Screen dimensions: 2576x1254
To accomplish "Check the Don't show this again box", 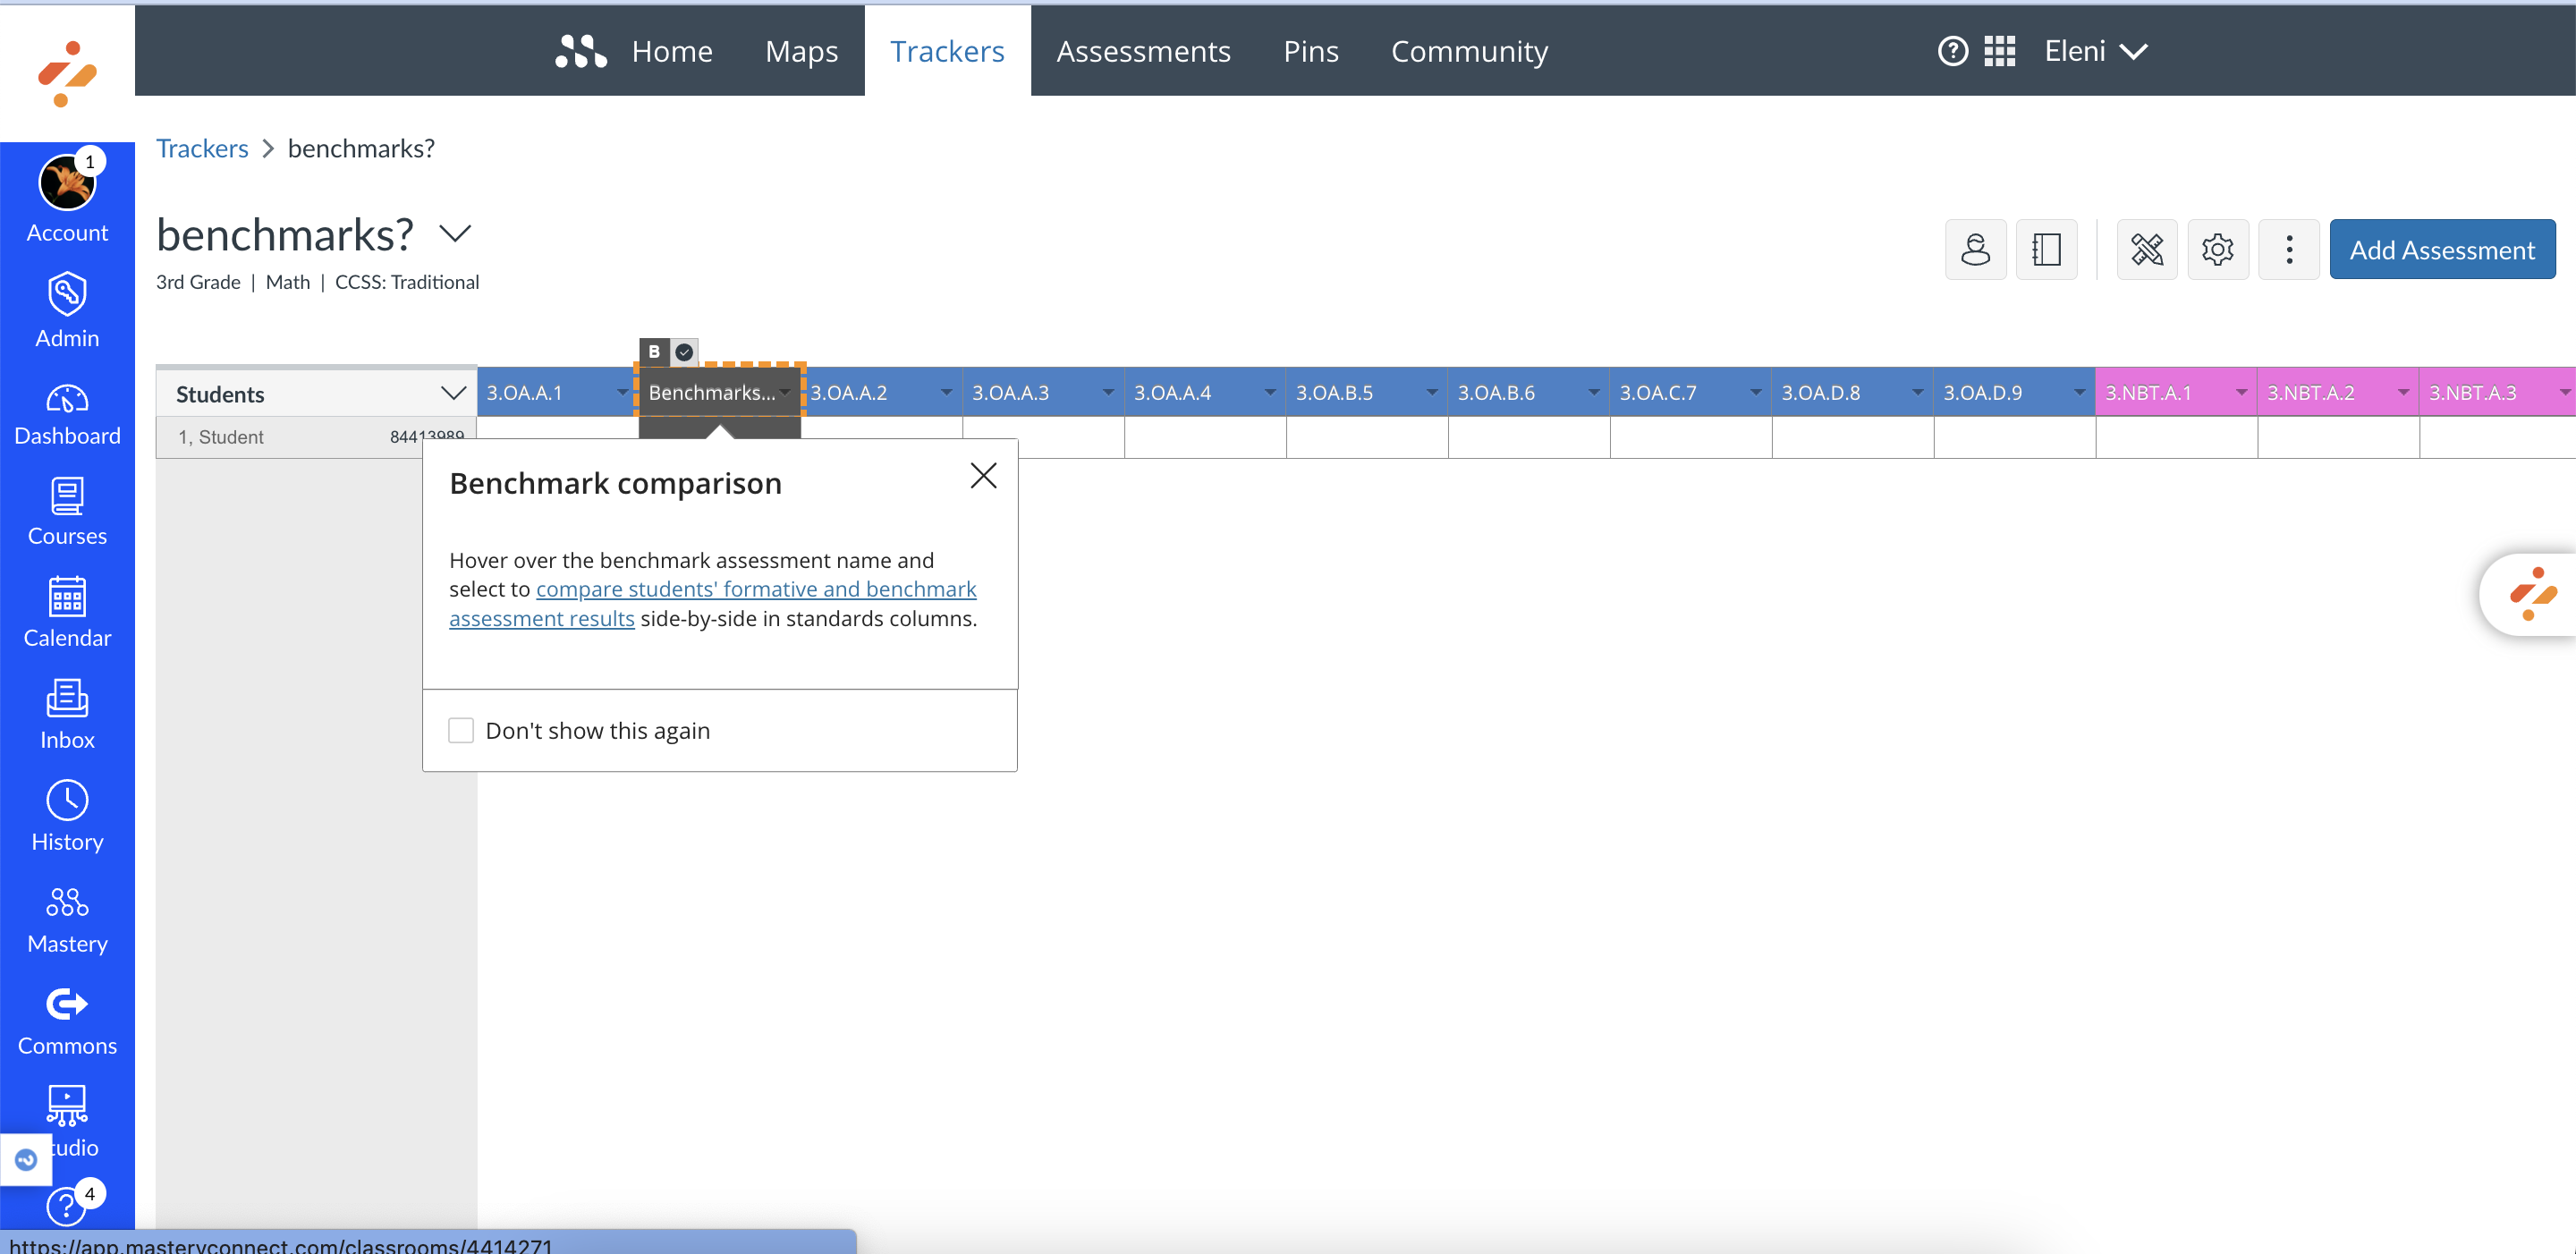I will coord(461,730).
